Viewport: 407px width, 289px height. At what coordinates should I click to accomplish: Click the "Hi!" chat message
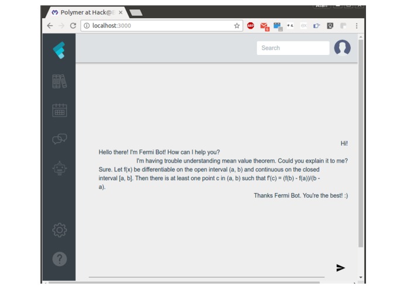pyautogui.click(x=344, y=143)
